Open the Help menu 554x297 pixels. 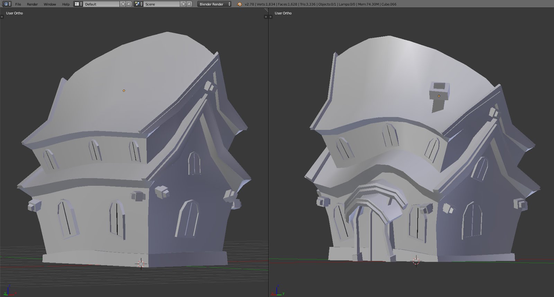pyautogui.click(x=65, y=4)
